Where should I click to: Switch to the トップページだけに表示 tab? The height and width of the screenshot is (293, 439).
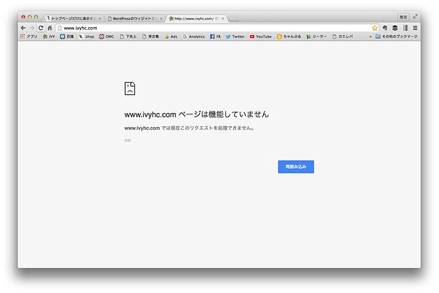(71, 19)
